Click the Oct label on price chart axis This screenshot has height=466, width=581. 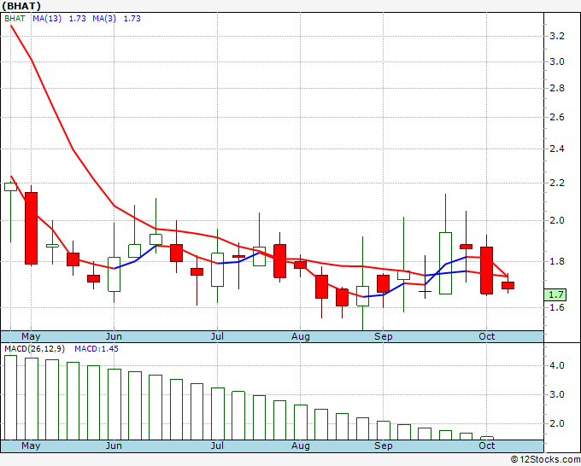pos(486,336)
